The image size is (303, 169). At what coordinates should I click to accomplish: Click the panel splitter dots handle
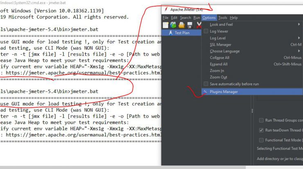coord(252,111)
